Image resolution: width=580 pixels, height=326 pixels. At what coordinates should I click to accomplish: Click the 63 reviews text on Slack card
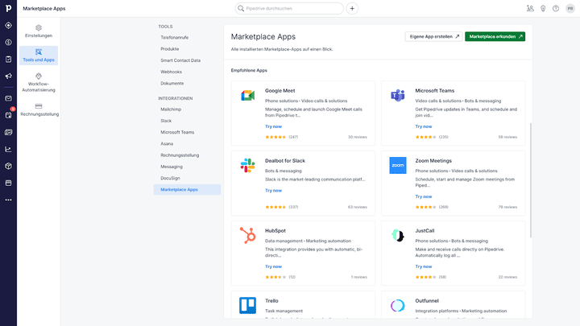(358, 207)
